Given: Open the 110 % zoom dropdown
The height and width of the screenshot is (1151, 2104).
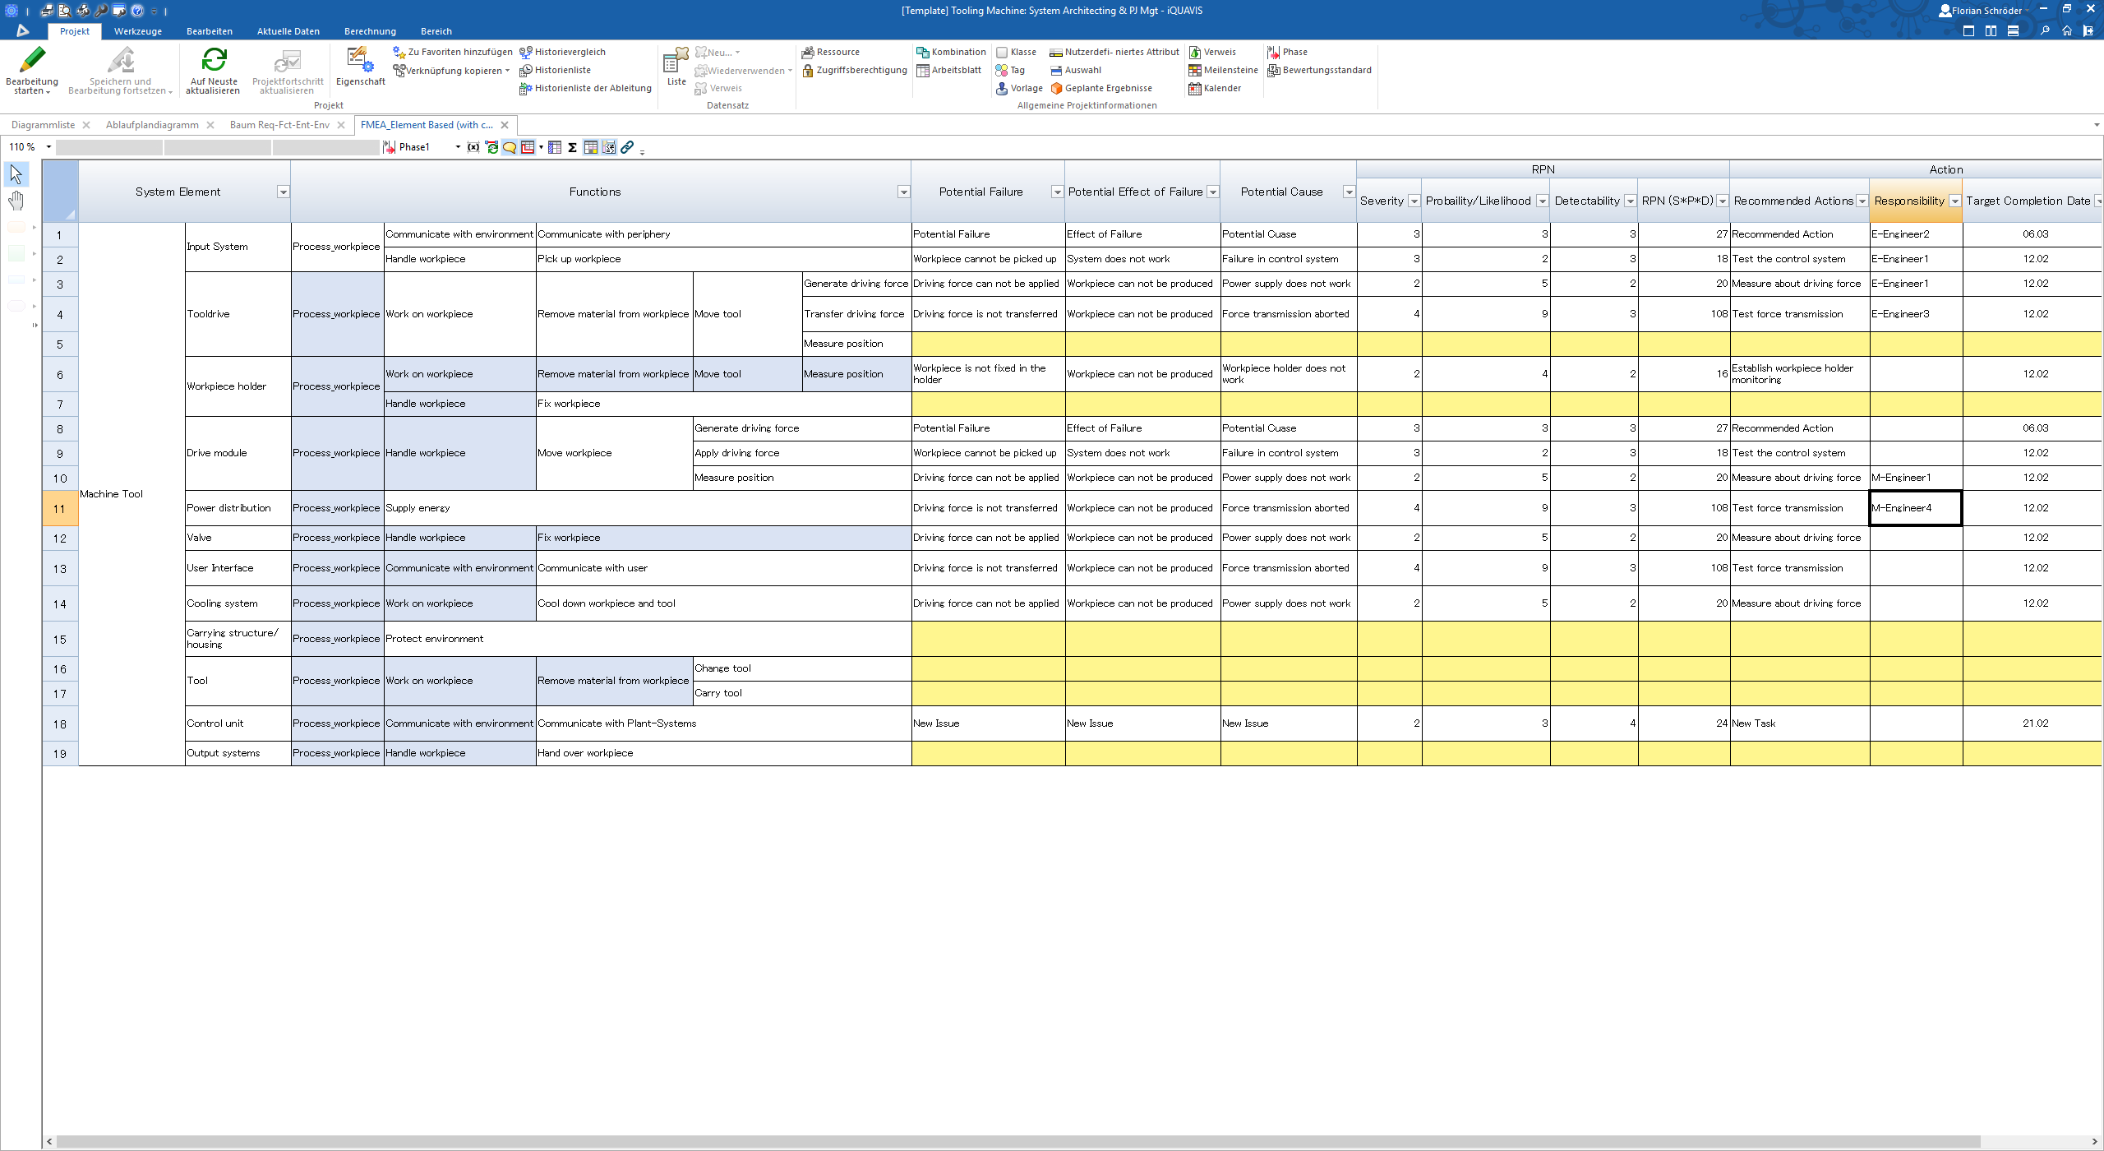Looking at the screenshot, I should tap(48, 147).
